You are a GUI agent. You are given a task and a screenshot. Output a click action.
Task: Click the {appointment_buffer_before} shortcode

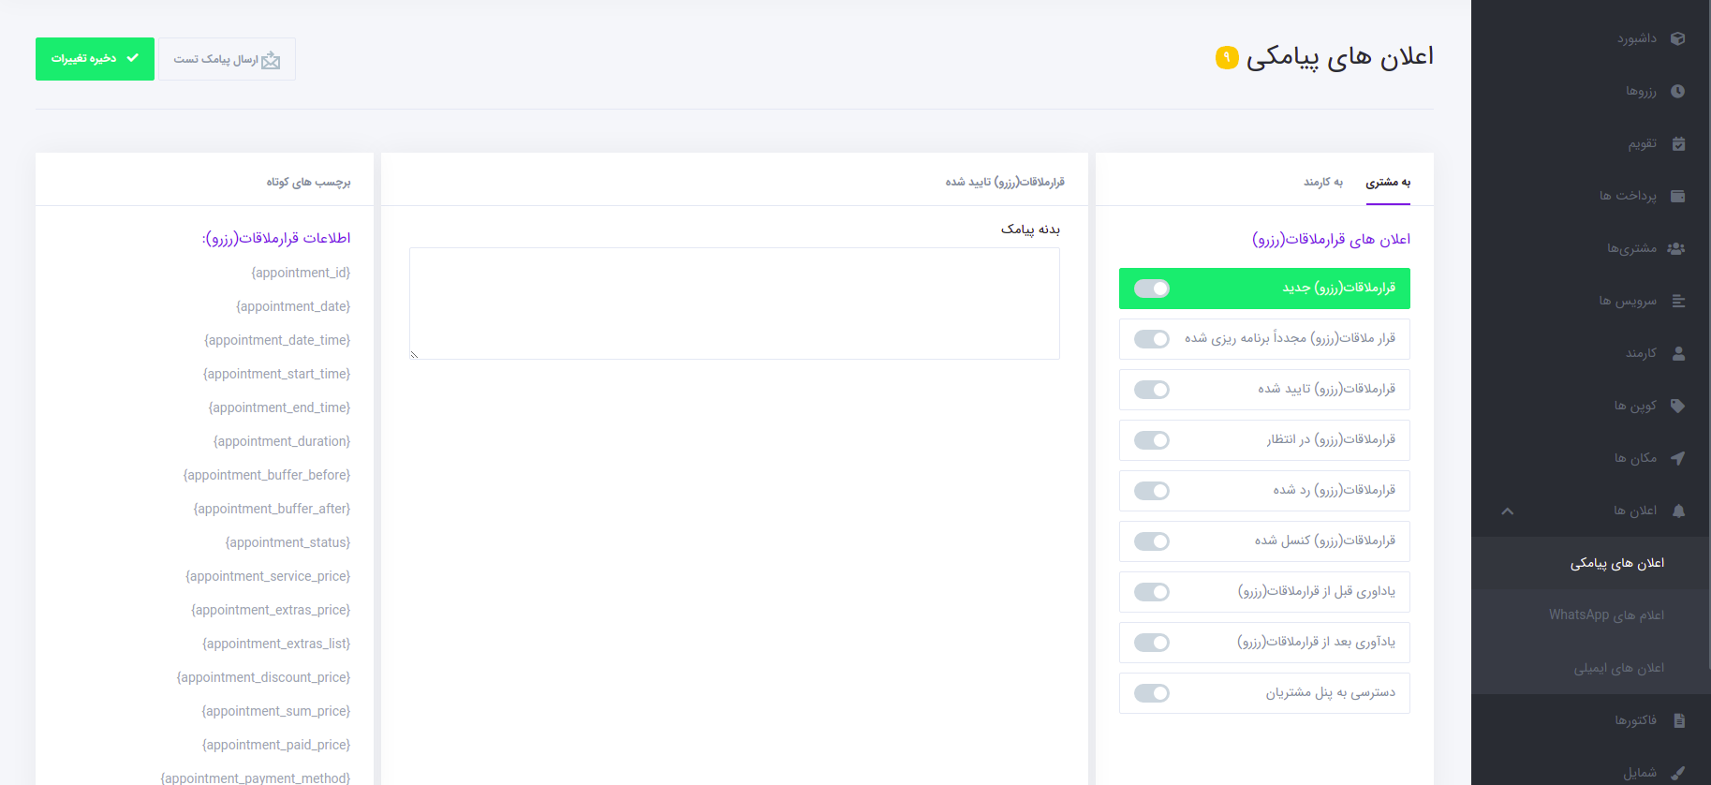point(267,475)
